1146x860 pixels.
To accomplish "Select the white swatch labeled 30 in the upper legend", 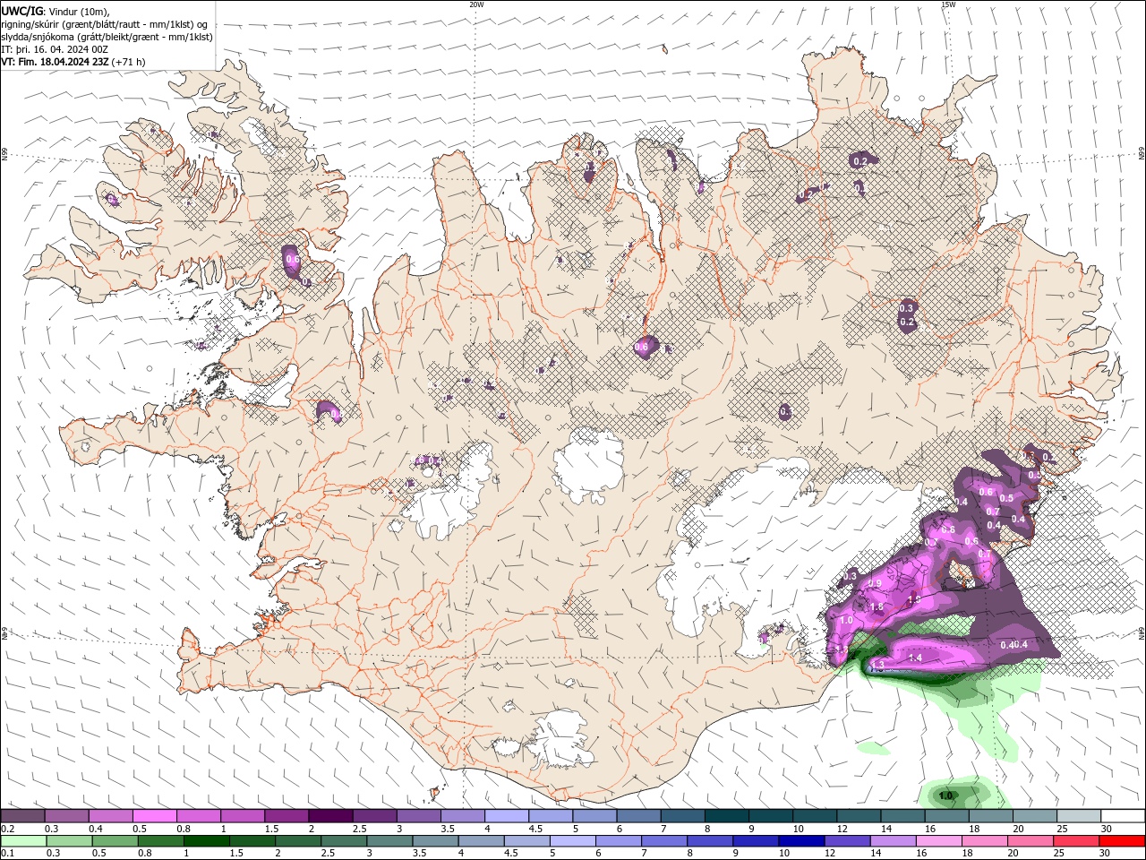I will (x=1123, y=816).
